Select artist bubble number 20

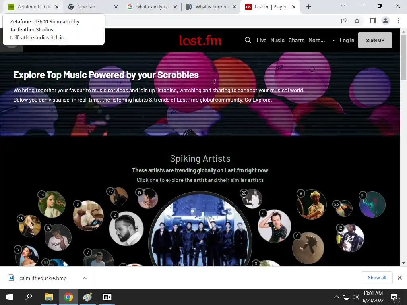[x=252, y=199]
